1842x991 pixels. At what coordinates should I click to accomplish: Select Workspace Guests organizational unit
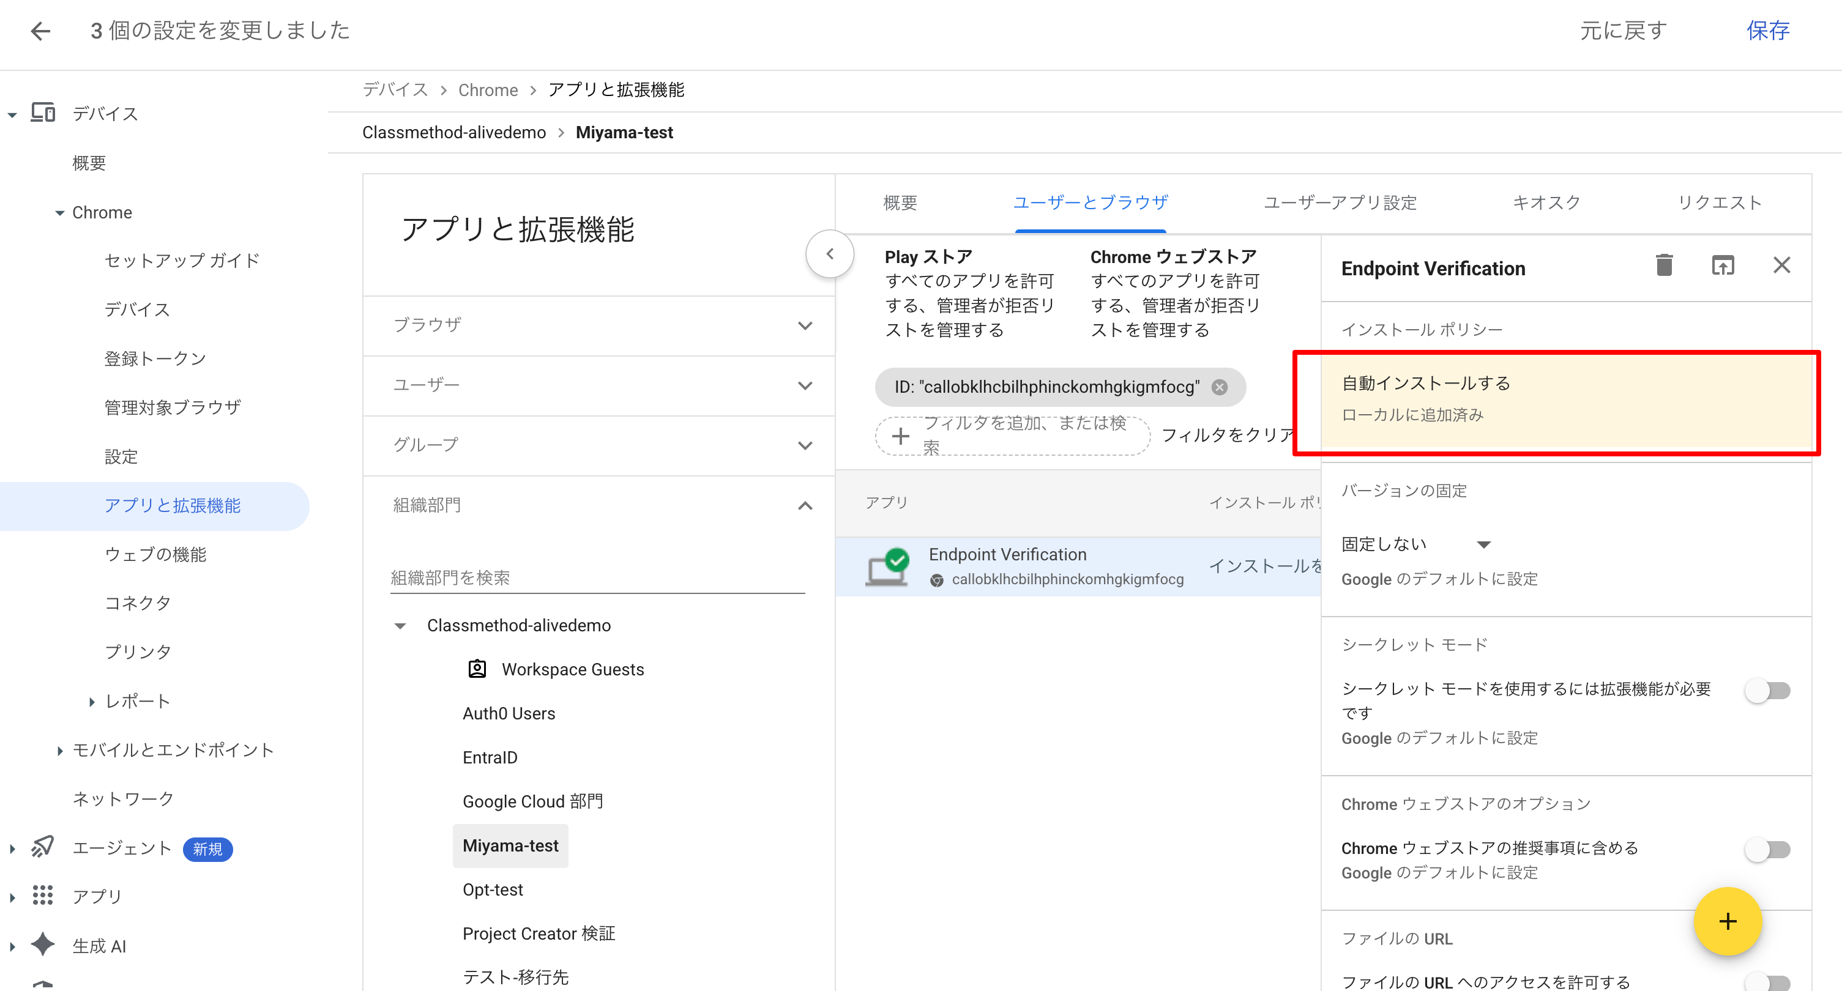[572, 669]
